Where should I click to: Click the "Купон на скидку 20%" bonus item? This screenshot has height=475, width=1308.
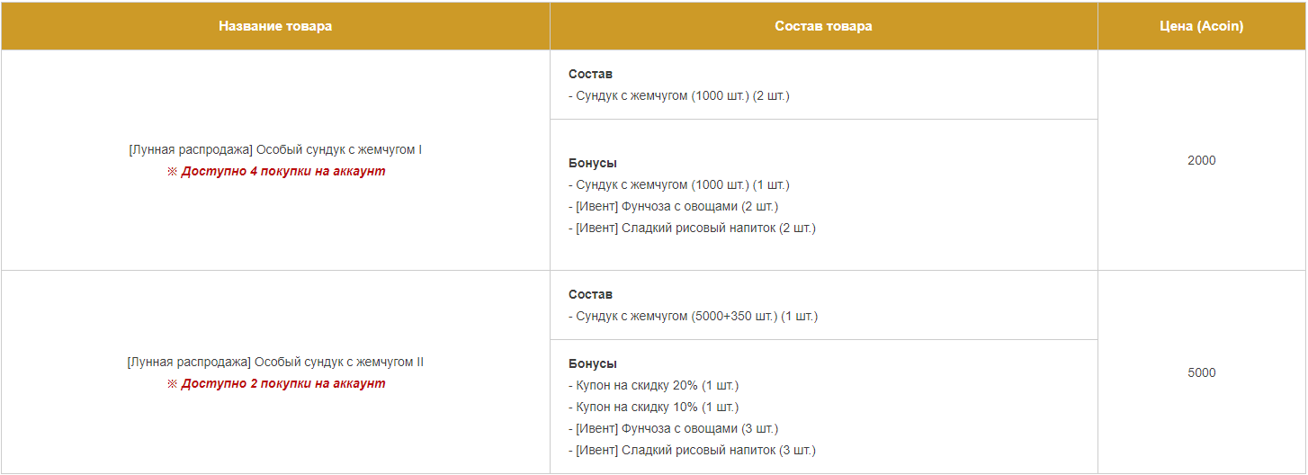click(x=653, y=385)
